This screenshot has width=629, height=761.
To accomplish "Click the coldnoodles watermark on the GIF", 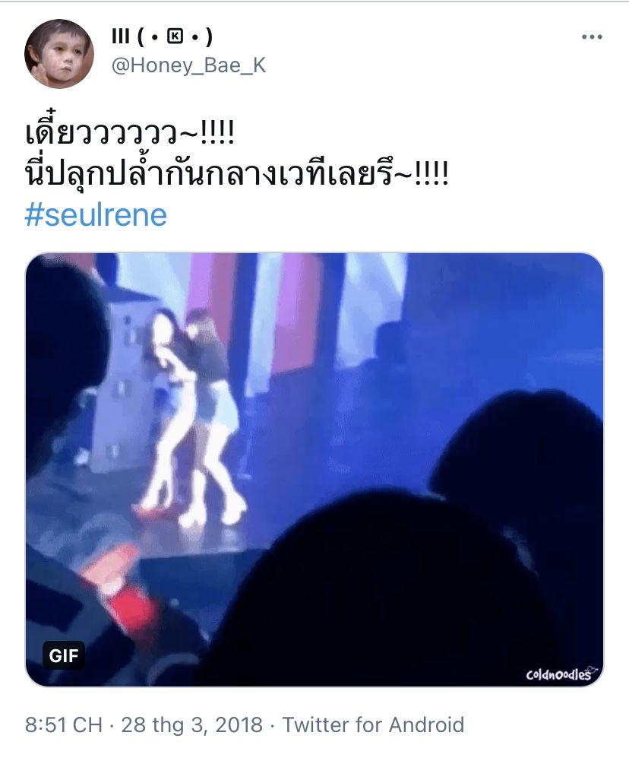I will pos(561,674).
